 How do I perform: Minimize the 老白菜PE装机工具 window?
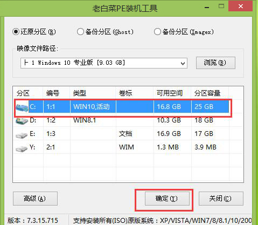click(207, 8)
